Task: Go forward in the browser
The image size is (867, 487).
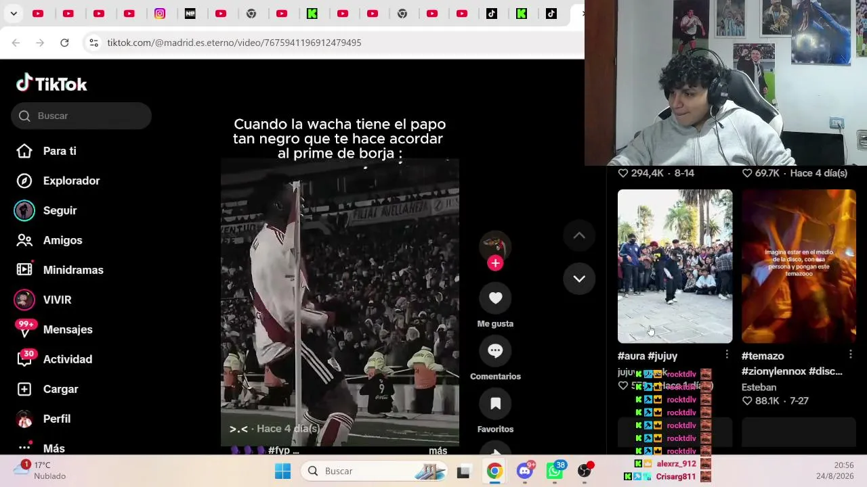Action: coord(40,43)
